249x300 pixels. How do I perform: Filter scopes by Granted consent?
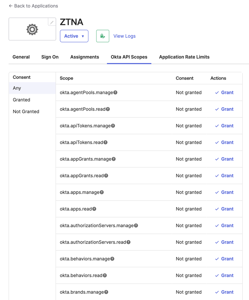[x=21, y=100]
